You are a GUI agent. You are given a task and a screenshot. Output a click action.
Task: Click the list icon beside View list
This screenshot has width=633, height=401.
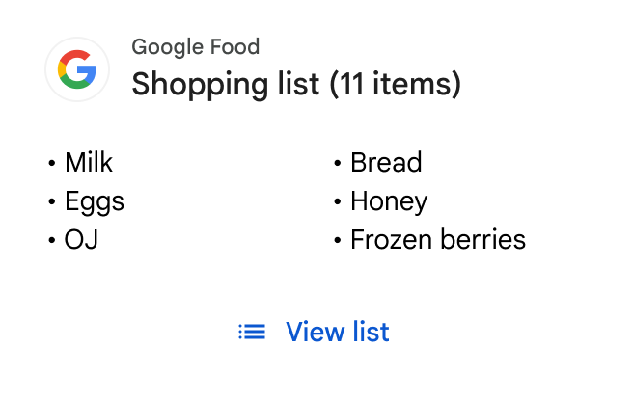pos(252,333)
